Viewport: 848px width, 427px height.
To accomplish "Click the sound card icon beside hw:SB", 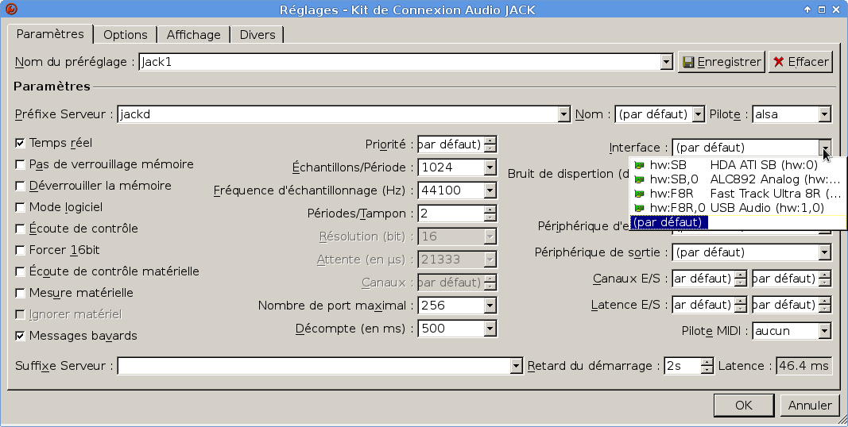I will click(639, 165).
